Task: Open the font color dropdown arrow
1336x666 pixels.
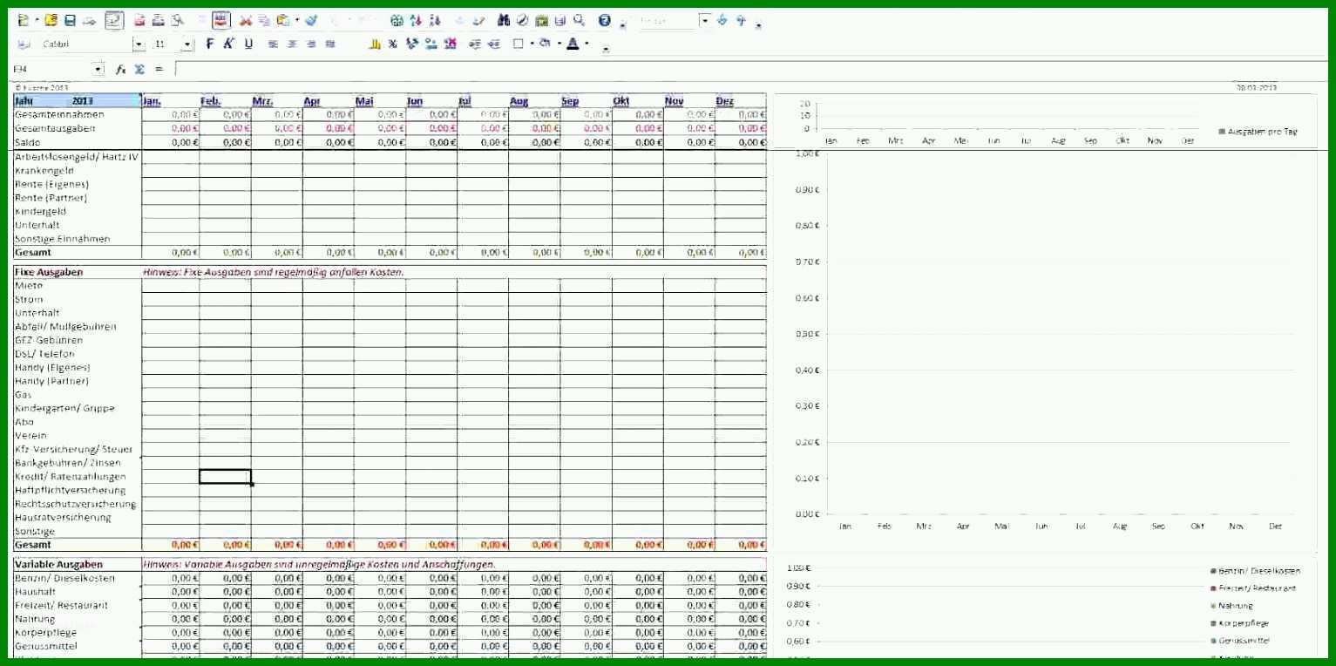Action: pyautogui.click(x=587, y=44)
